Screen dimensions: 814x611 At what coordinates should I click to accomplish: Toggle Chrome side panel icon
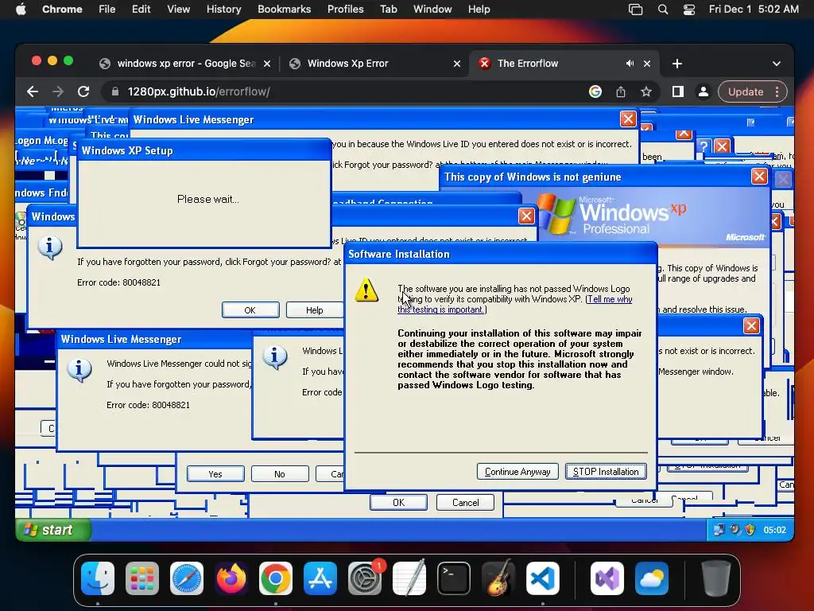pos(677,91)
